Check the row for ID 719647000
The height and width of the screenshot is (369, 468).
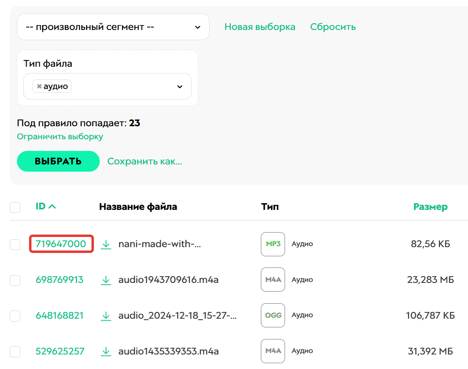pos(15,245)
